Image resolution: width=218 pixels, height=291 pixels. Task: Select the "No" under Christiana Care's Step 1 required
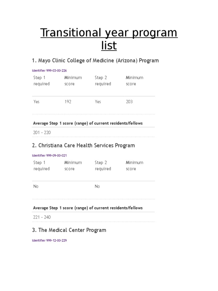point(36,186)
